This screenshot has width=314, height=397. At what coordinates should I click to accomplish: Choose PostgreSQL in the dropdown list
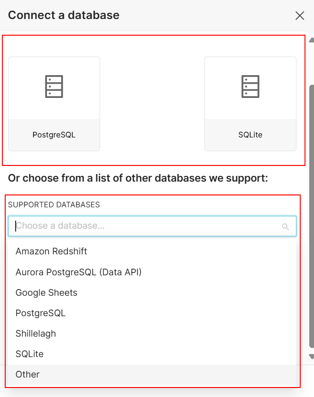coord(40,313)
